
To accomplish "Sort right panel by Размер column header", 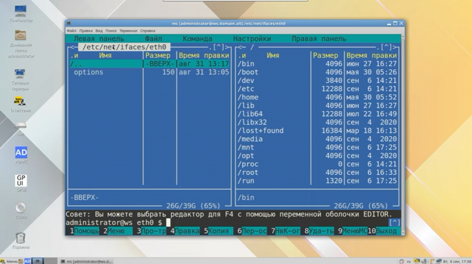I will point(325,55).
